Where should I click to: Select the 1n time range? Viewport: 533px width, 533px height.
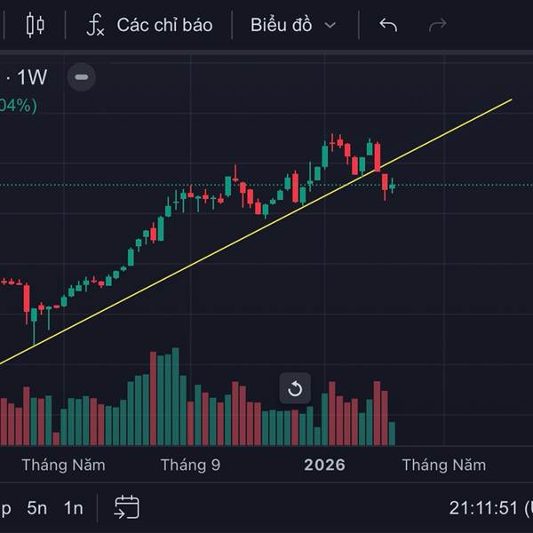[x=73, y=508]
